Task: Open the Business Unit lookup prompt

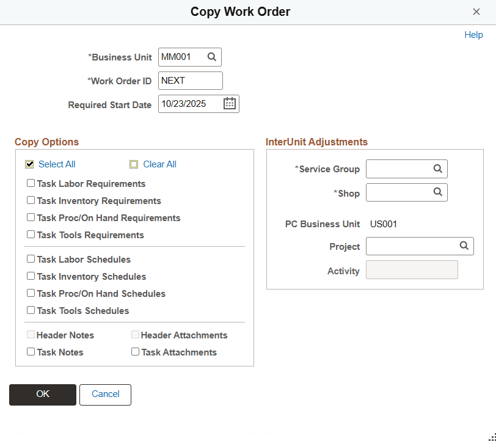Action: pyautogui.click(x=211, y=57)
